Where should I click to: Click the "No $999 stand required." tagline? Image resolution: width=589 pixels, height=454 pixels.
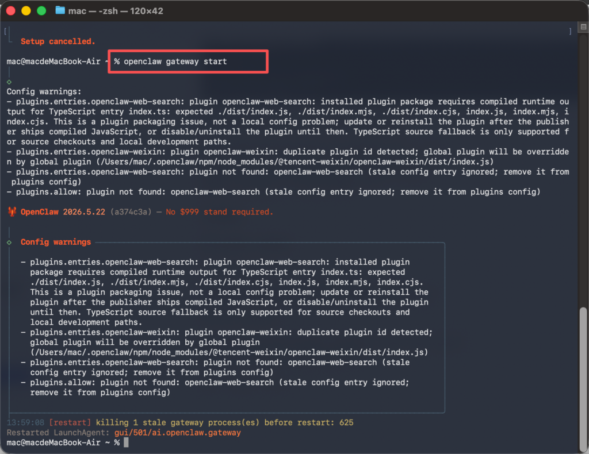219,212
